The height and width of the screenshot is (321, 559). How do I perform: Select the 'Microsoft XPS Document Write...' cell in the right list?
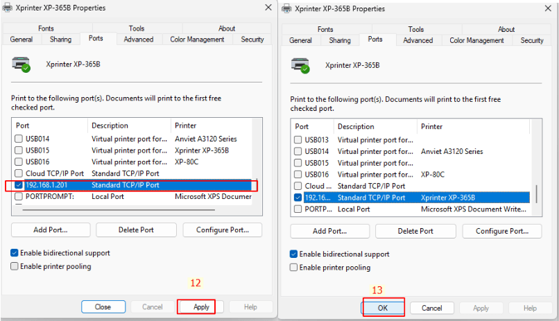tap(474, 209)
